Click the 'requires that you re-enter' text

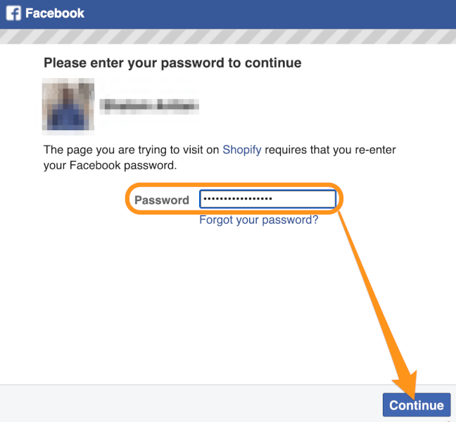[330, 150]
